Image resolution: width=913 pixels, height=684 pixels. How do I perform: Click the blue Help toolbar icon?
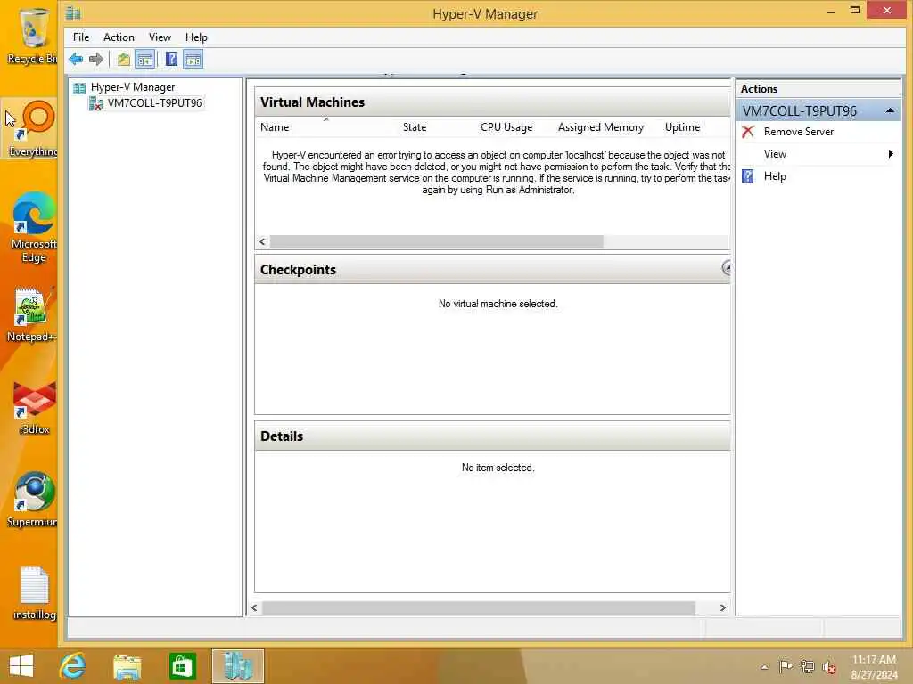click(172, 59)
